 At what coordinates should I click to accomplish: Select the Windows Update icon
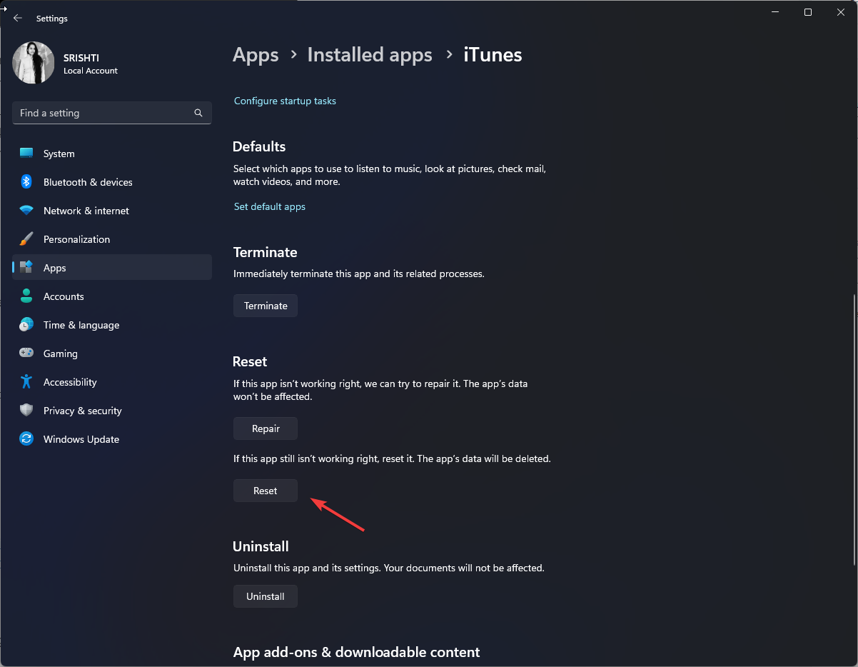(x=26, y=438)
